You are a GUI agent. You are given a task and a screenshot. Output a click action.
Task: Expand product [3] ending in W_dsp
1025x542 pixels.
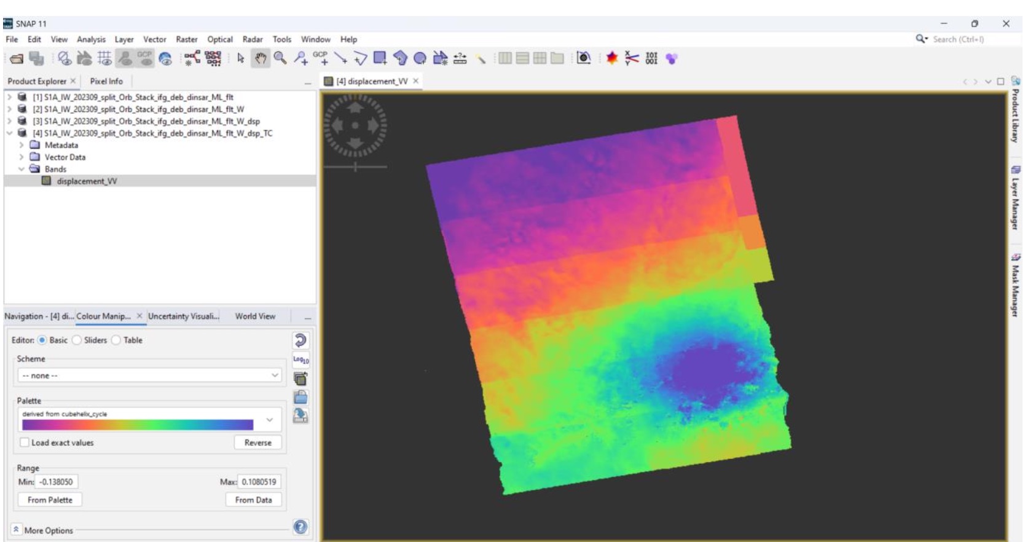[9, 121]
